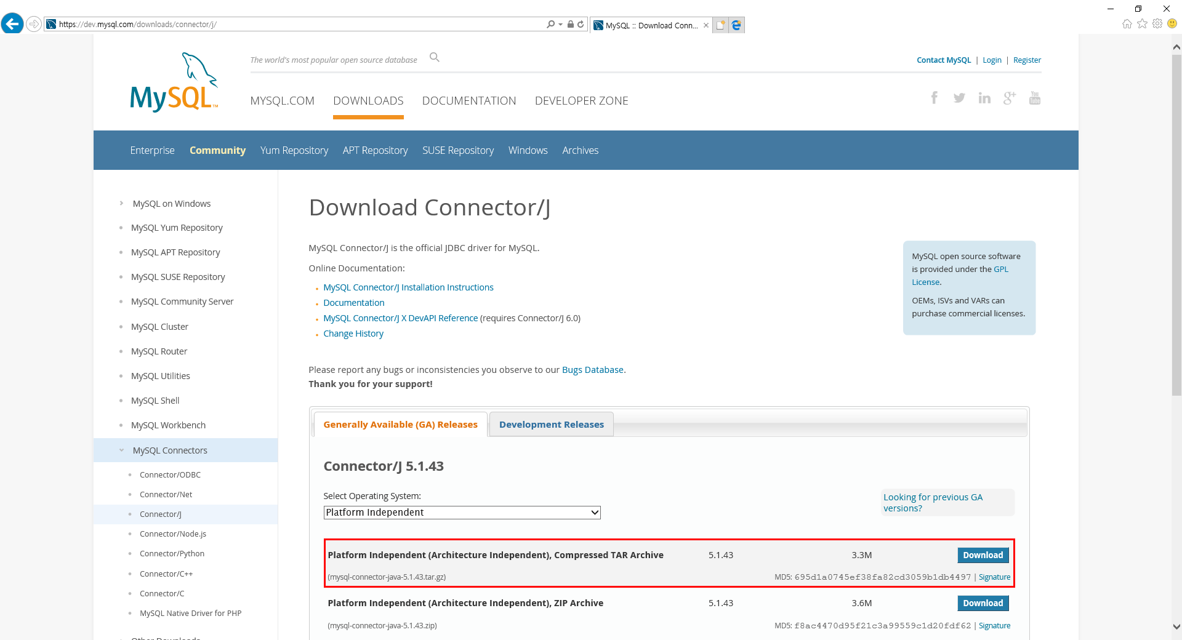This screenshot has height=640, width=1182.
Task: Switch to Development Releases tab
Action: click(x=552, y=424)
